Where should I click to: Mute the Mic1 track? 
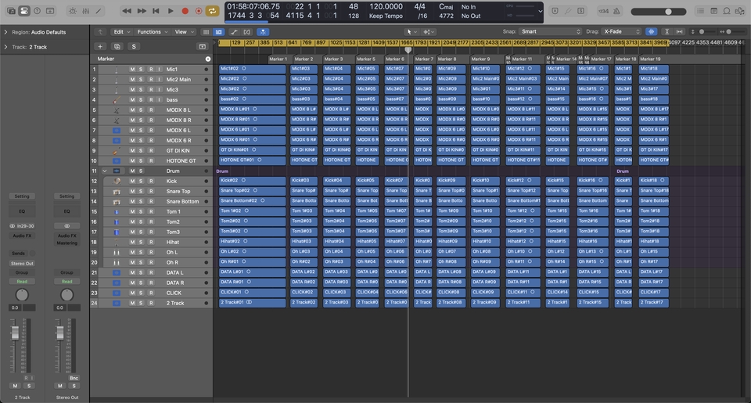tap(132, 70)
